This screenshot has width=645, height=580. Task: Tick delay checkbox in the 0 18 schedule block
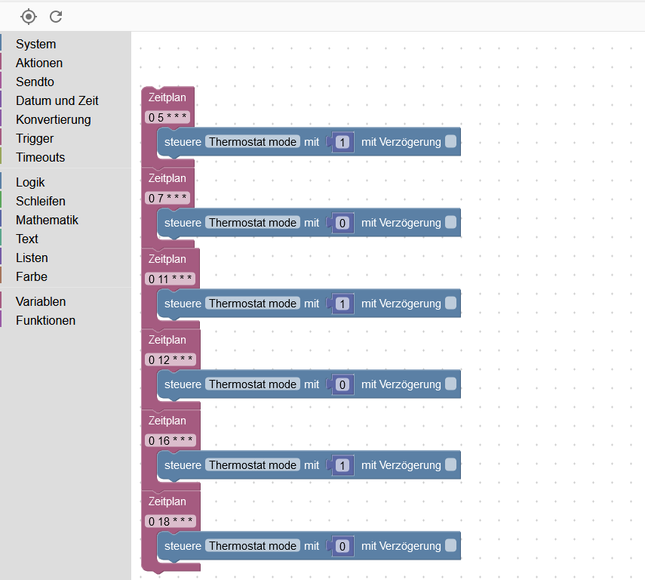(x=451, y=545)
